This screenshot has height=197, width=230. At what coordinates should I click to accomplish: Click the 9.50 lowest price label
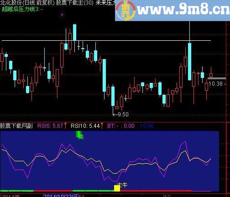tap(123, 114)
